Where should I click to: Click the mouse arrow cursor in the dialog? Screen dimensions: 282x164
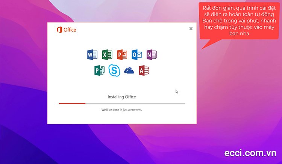(x=177, y=91)
